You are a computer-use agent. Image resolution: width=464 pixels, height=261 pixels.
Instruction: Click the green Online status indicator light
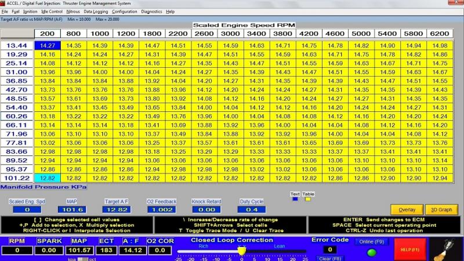[371, 252]
